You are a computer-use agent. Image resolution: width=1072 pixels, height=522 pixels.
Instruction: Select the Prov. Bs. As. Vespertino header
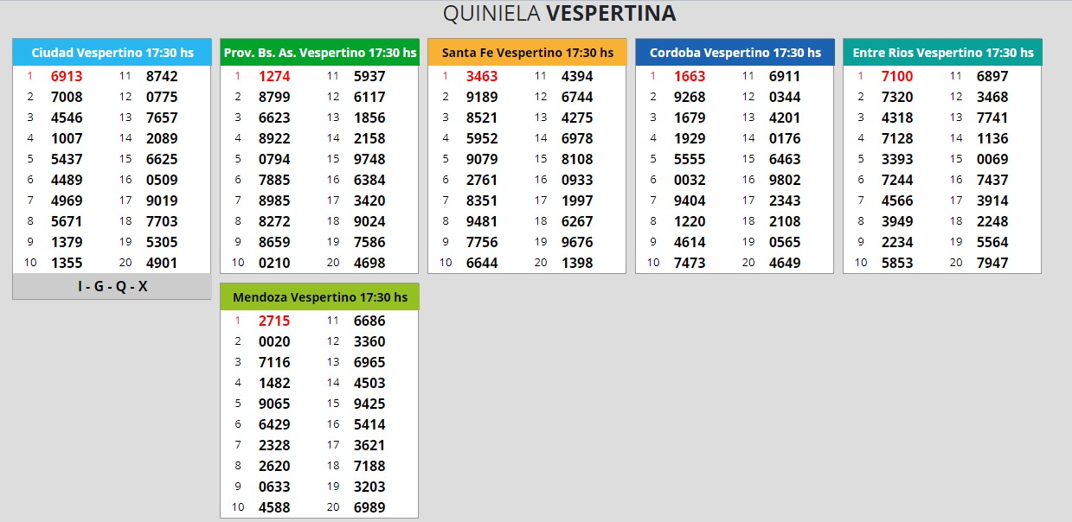click(319, 53)
